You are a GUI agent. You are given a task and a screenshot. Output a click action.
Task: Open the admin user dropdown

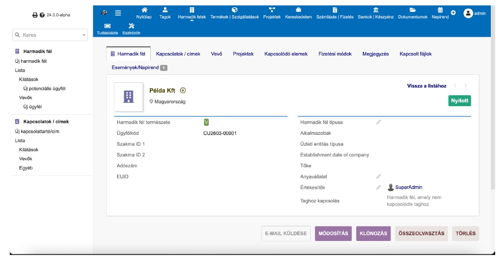(474, 14)
